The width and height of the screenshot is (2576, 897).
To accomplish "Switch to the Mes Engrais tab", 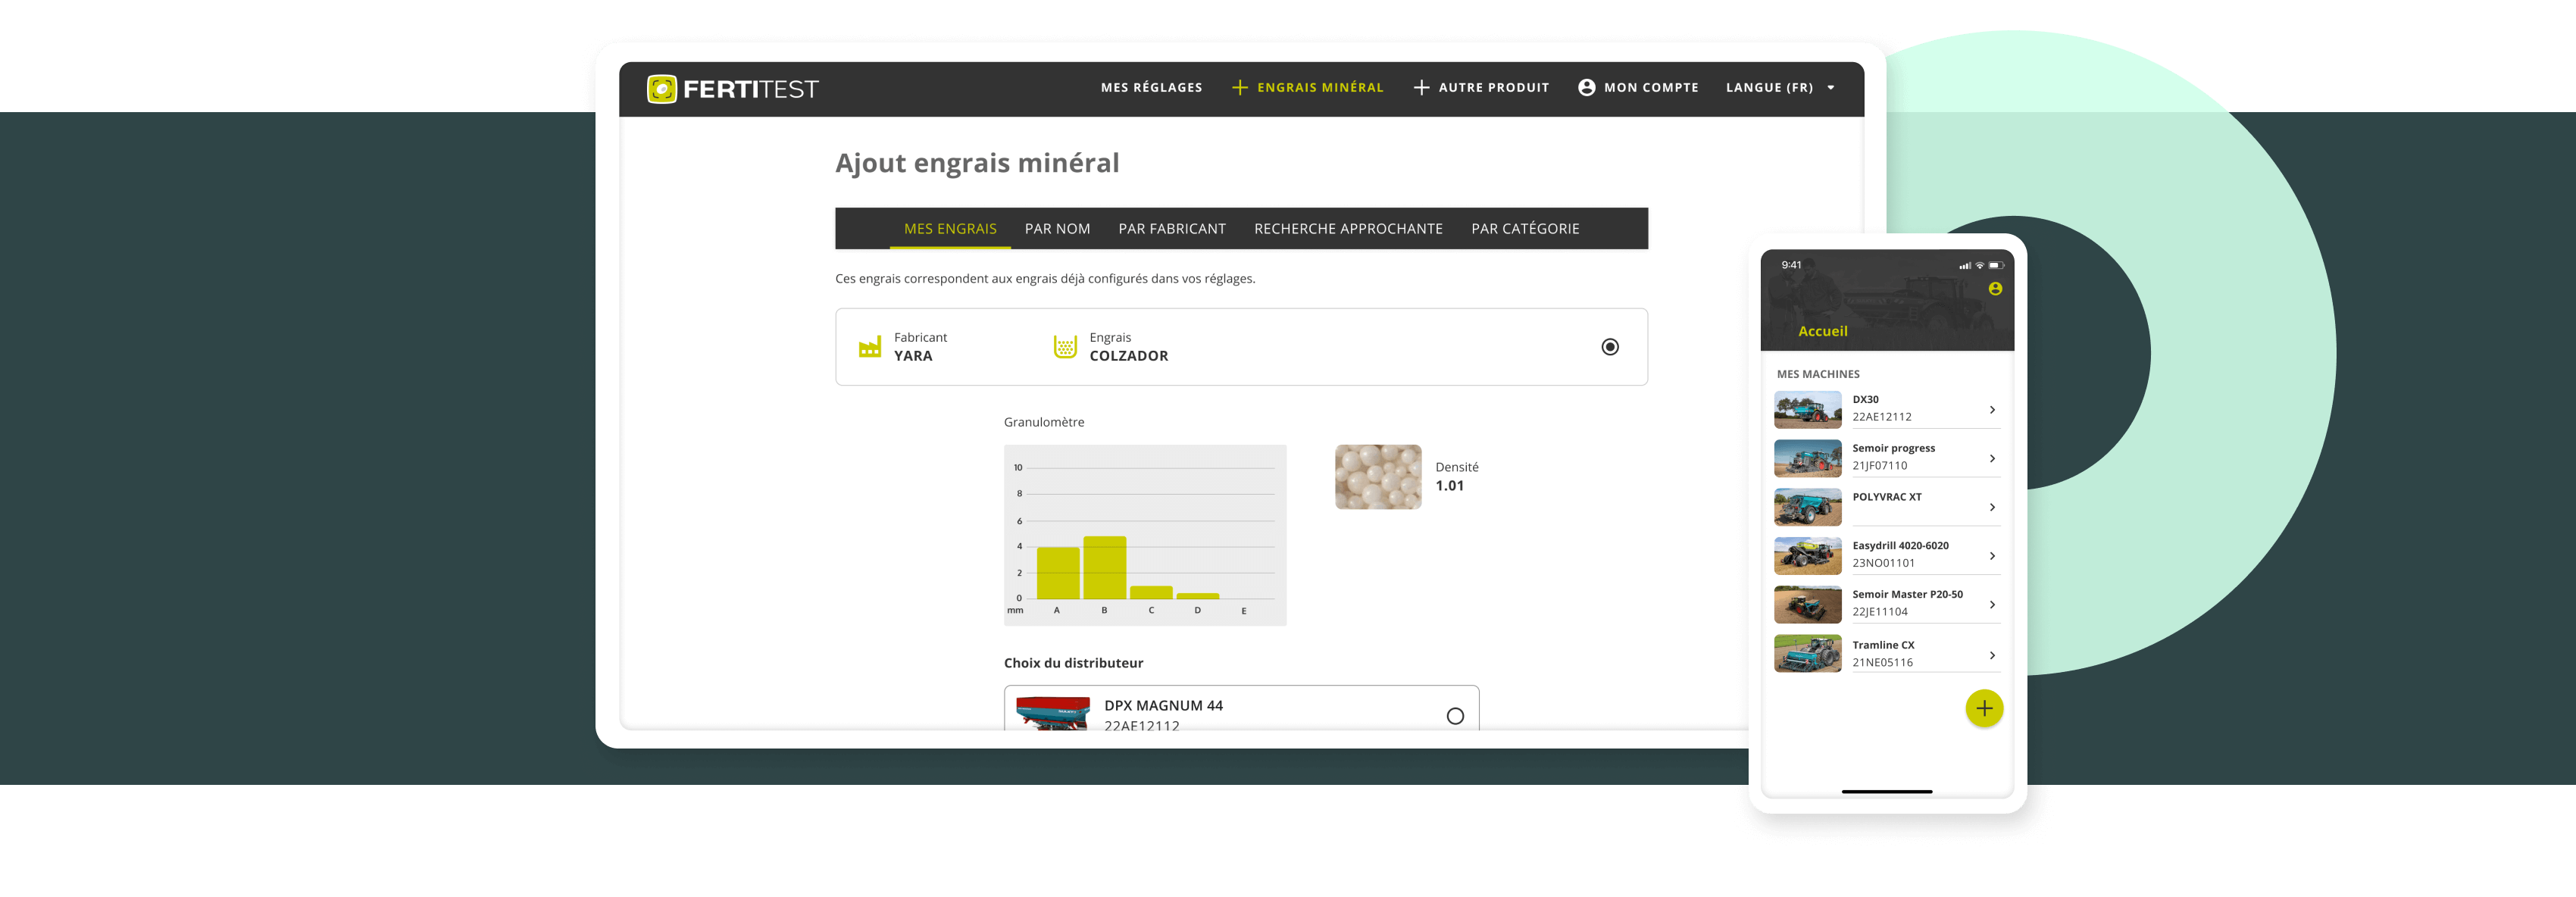I will [950, 229].
